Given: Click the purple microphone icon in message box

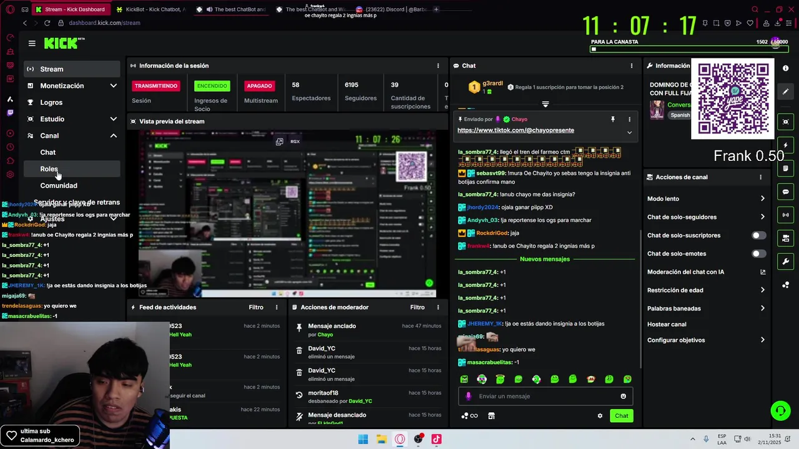Looking at the screenshot, I should tap(469, 396).
